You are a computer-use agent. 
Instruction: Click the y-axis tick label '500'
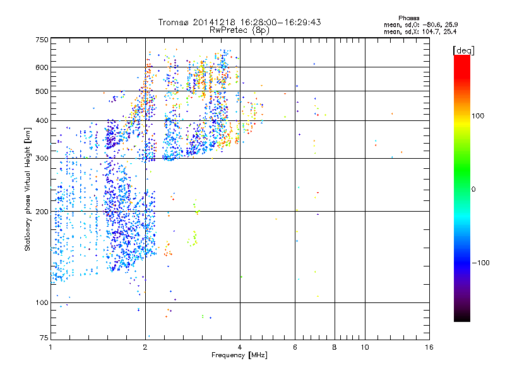[42, 91]
